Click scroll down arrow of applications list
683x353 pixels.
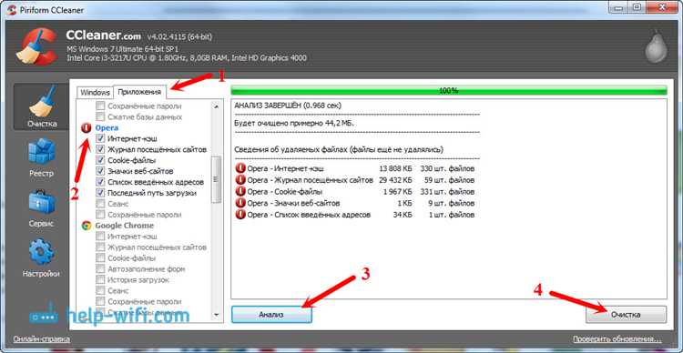(216, 314)
